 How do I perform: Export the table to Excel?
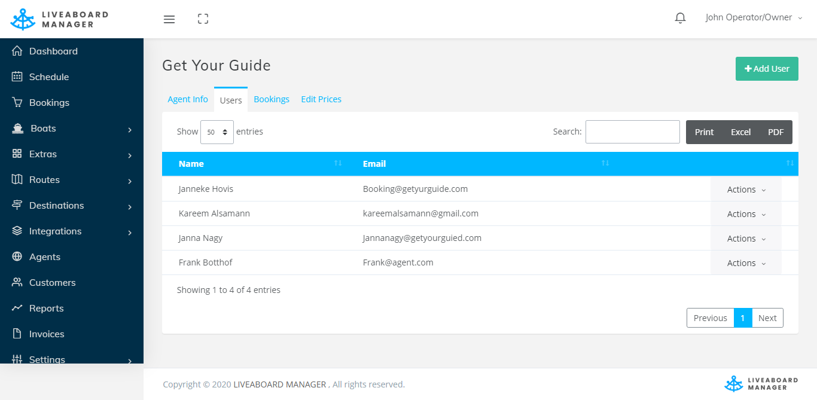tap(740, 132)
